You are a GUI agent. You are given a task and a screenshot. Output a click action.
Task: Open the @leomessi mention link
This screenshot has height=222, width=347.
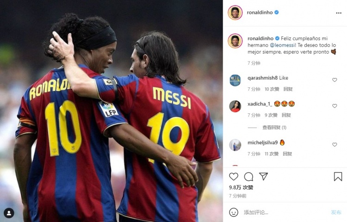tap(282, 45)
